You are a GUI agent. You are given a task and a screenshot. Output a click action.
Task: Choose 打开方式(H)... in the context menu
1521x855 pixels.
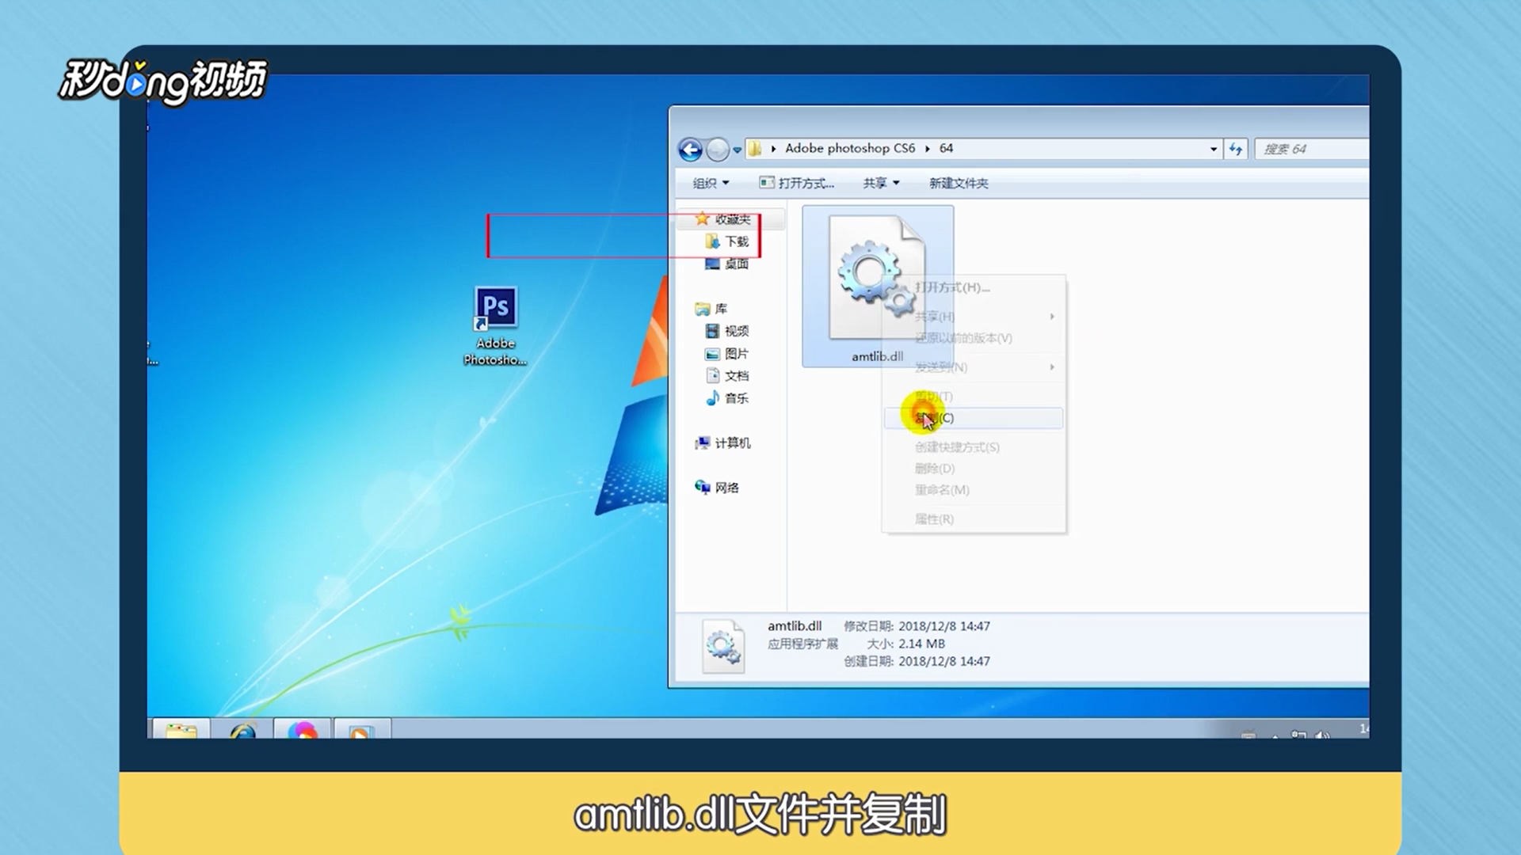(974, 287)
